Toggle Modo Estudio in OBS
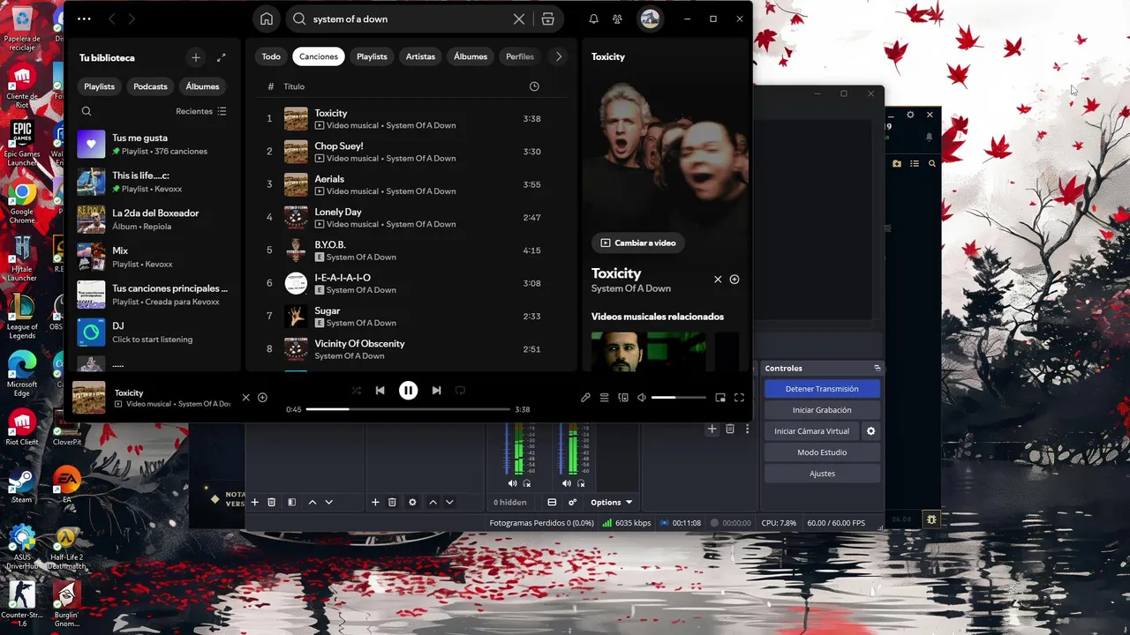This screenshot has width=1130, height=635. coord(822,452)
